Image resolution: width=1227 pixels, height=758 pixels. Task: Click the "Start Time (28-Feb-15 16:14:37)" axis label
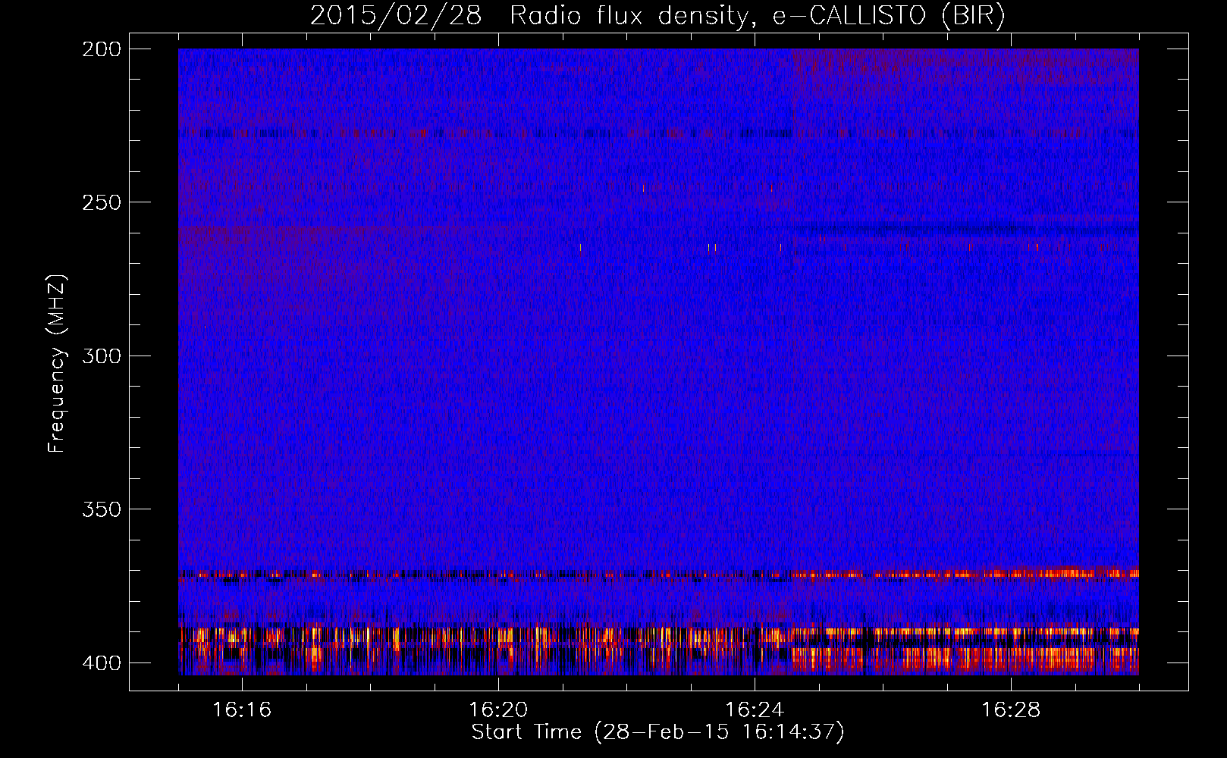[x=657, y=732]
